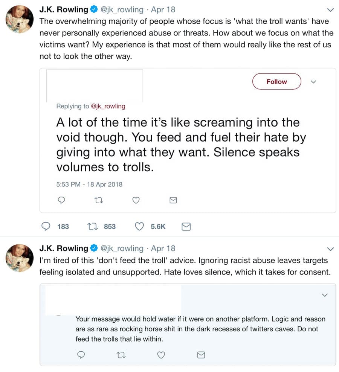Retweet the 'Do not feed the trolls' tweet
This screenshot has width=339, height=372.
[121, 355]
